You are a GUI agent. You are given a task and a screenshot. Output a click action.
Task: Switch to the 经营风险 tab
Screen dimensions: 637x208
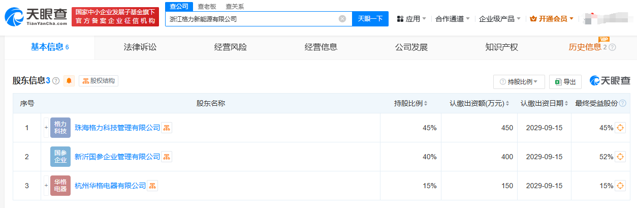click(231, 47)
